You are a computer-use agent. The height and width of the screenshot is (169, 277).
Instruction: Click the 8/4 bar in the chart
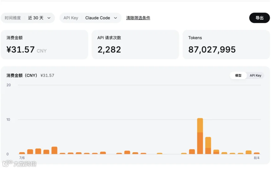tap(257, 153)
